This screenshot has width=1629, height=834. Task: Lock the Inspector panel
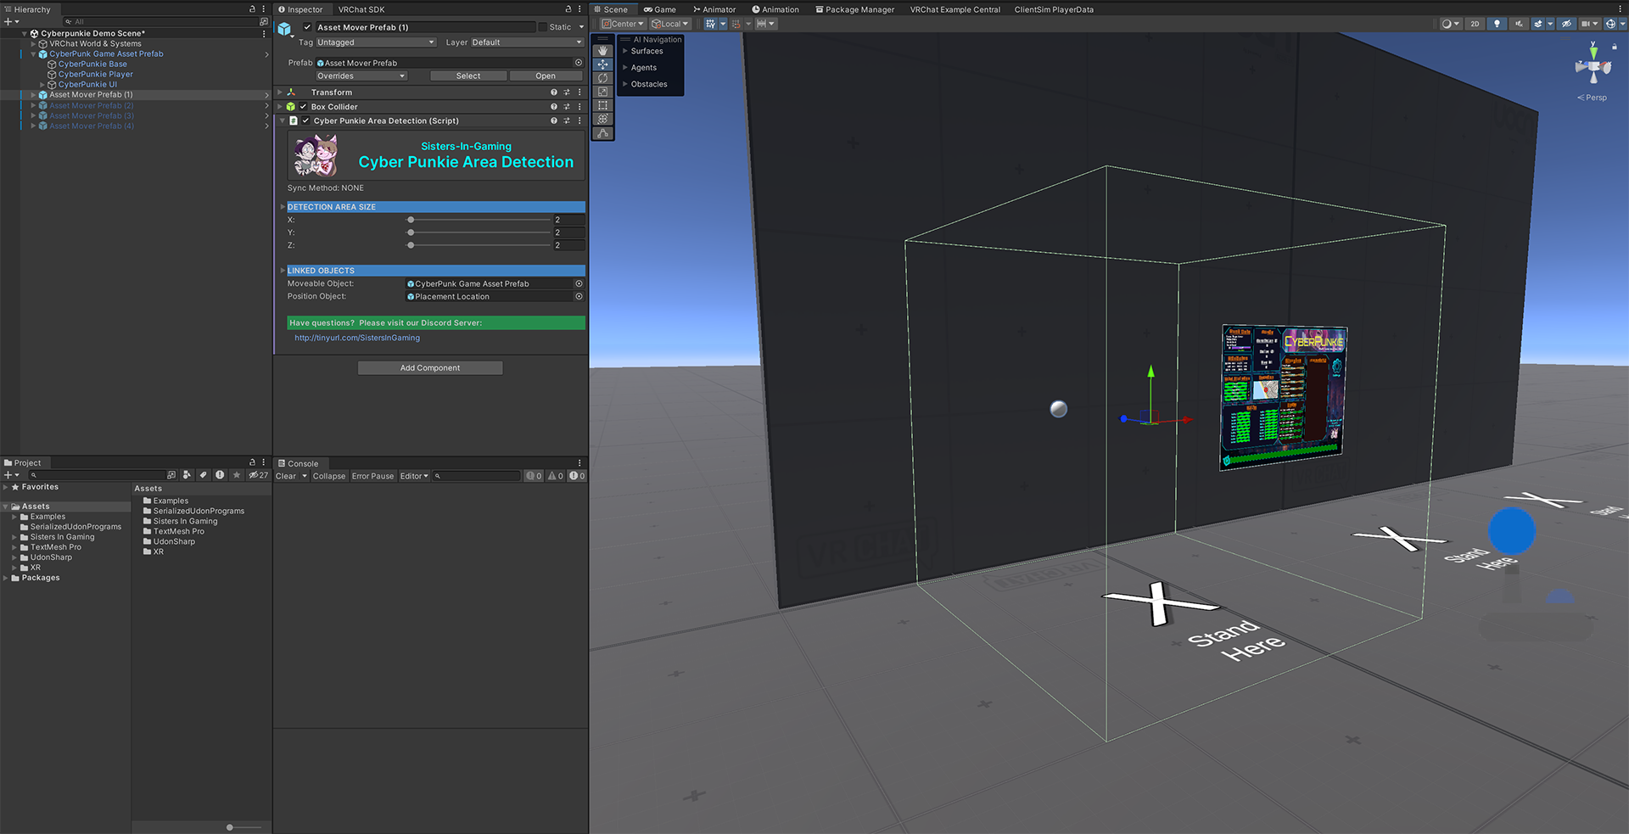tap(568, 9)
